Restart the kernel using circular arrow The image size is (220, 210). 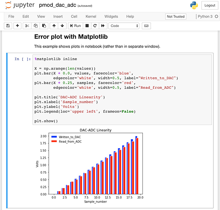pos(95,26)
